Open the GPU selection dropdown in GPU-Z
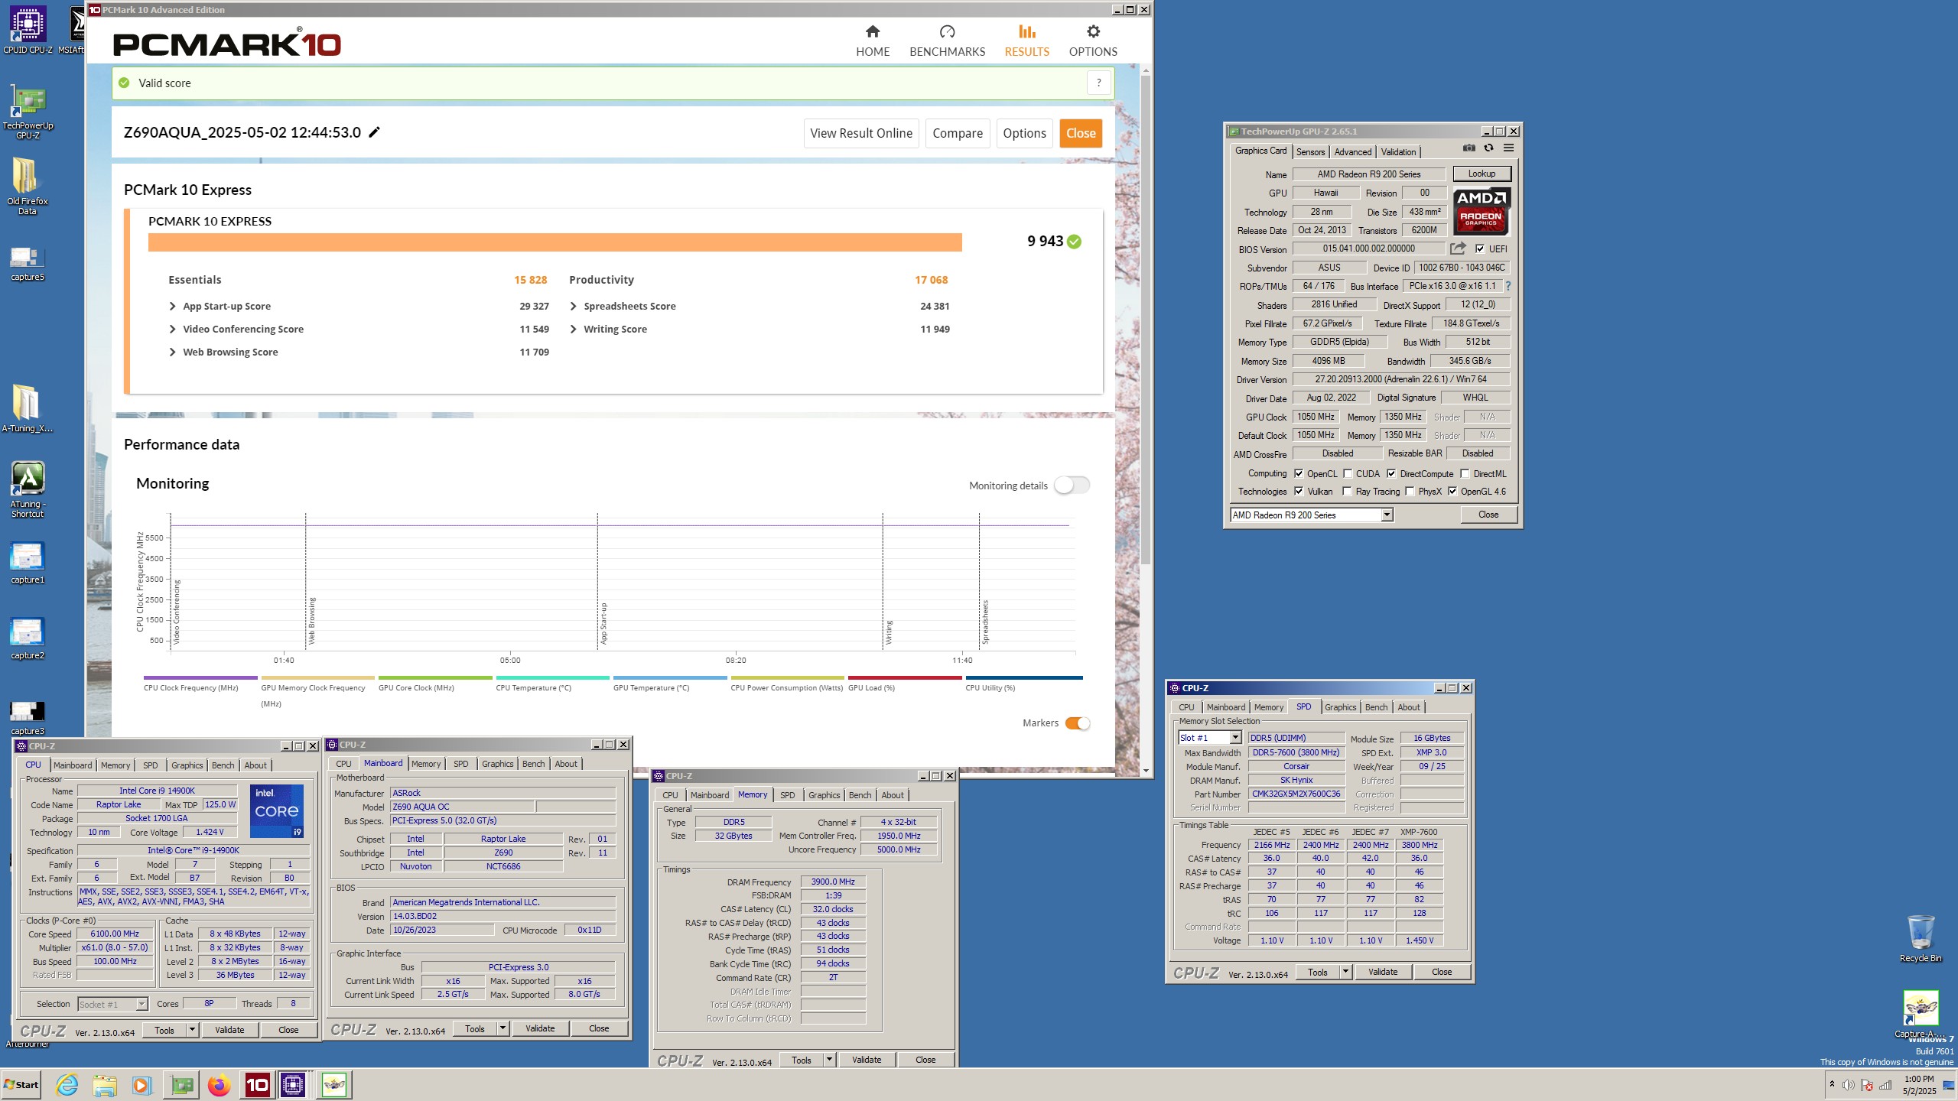Image resolution: width=1958 pixels, height=1101 pixels. (1386, 515)
